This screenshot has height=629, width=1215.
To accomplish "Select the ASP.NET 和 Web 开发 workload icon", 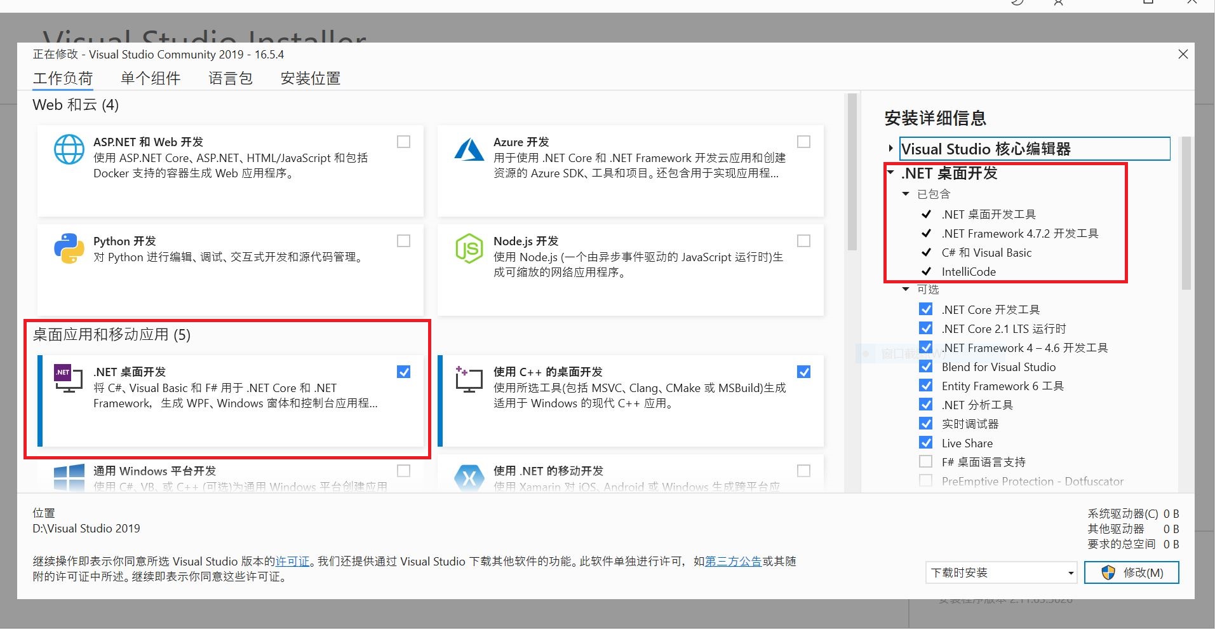I will click(x=69, y=149).
